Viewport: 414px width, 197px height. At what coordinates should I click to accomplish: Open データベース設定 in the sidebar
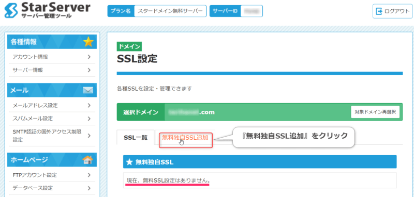coord(52,188)
